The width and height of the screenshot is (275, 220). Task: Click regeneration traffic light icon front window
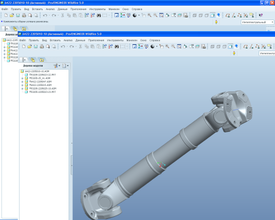234,53
